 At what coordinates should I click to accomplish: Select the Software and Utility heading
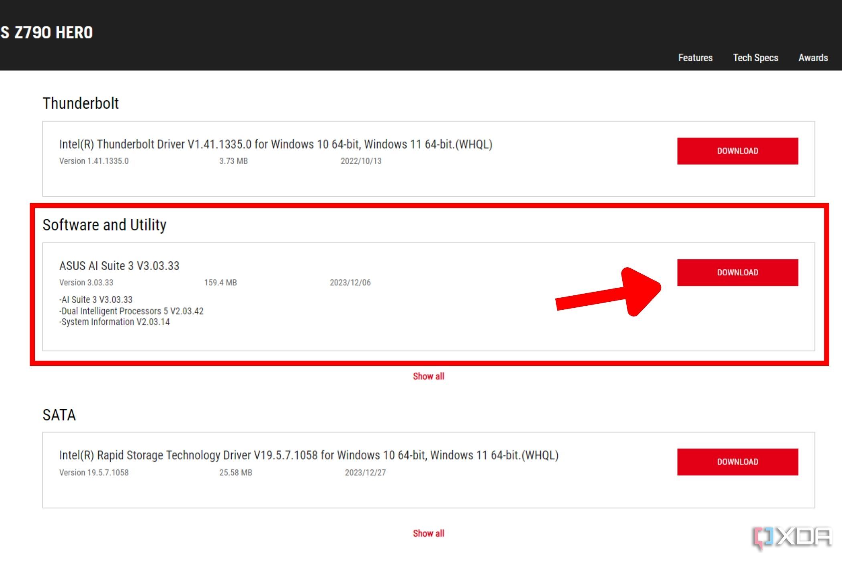(x=104, y=225)
